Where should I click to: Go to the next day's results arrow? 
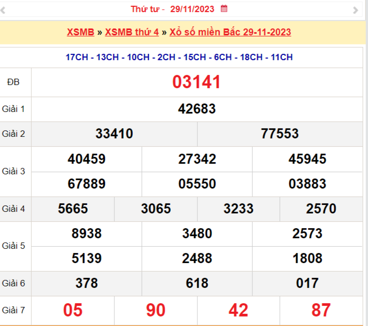click(355, 10)
